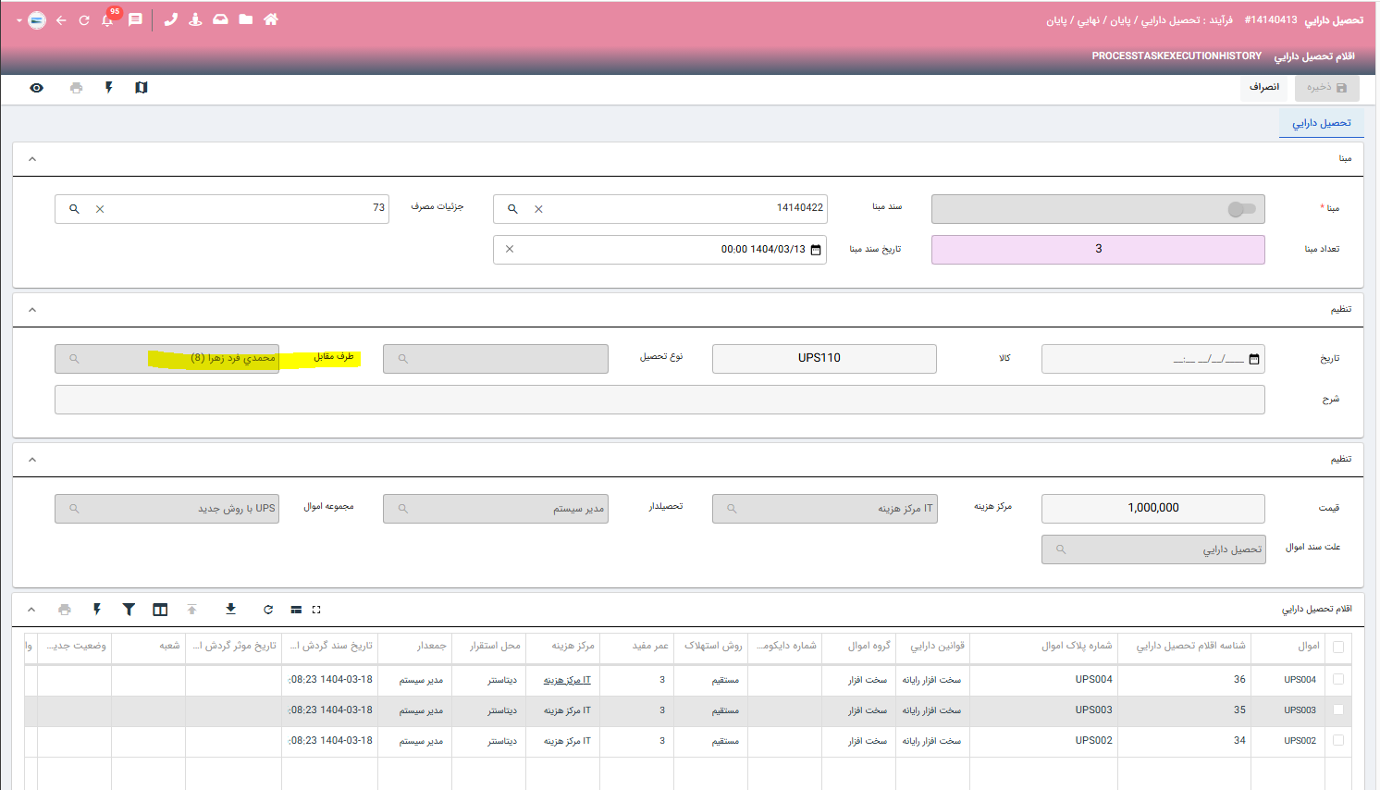Select the تحصیل دارایی tab
The height and width of the screenshot is (790, 1380).
(x=1321, y=123)
